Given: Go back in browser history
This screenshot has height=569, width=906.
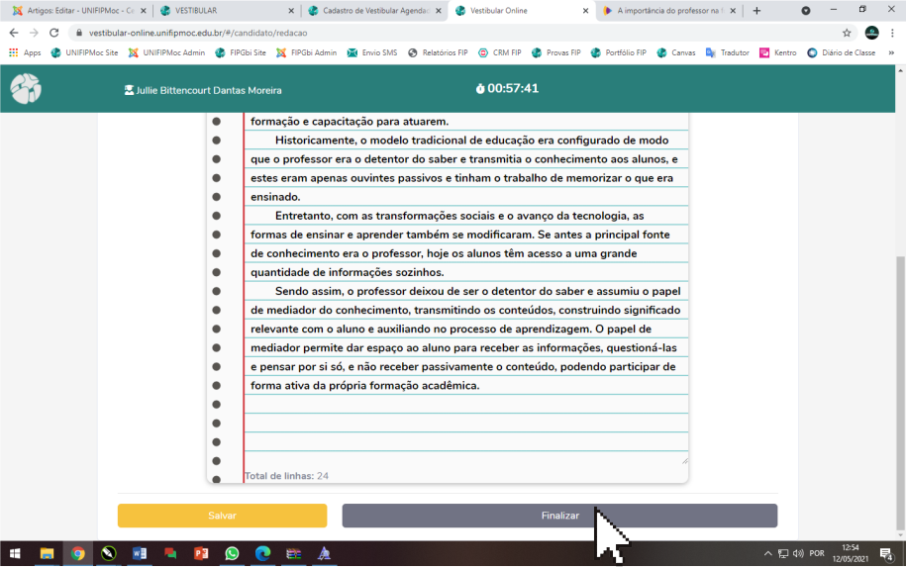Looking at the screenshot, I should pyautogui.click(x=14, y=33).
